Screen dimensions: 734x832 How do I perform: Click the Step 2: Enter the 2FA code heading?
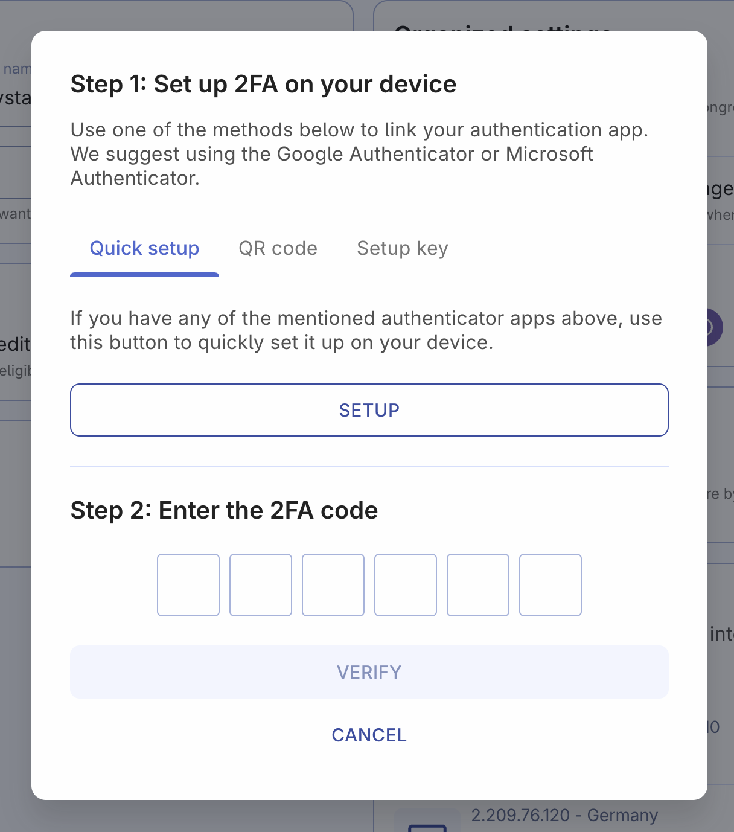coord(224,510)
